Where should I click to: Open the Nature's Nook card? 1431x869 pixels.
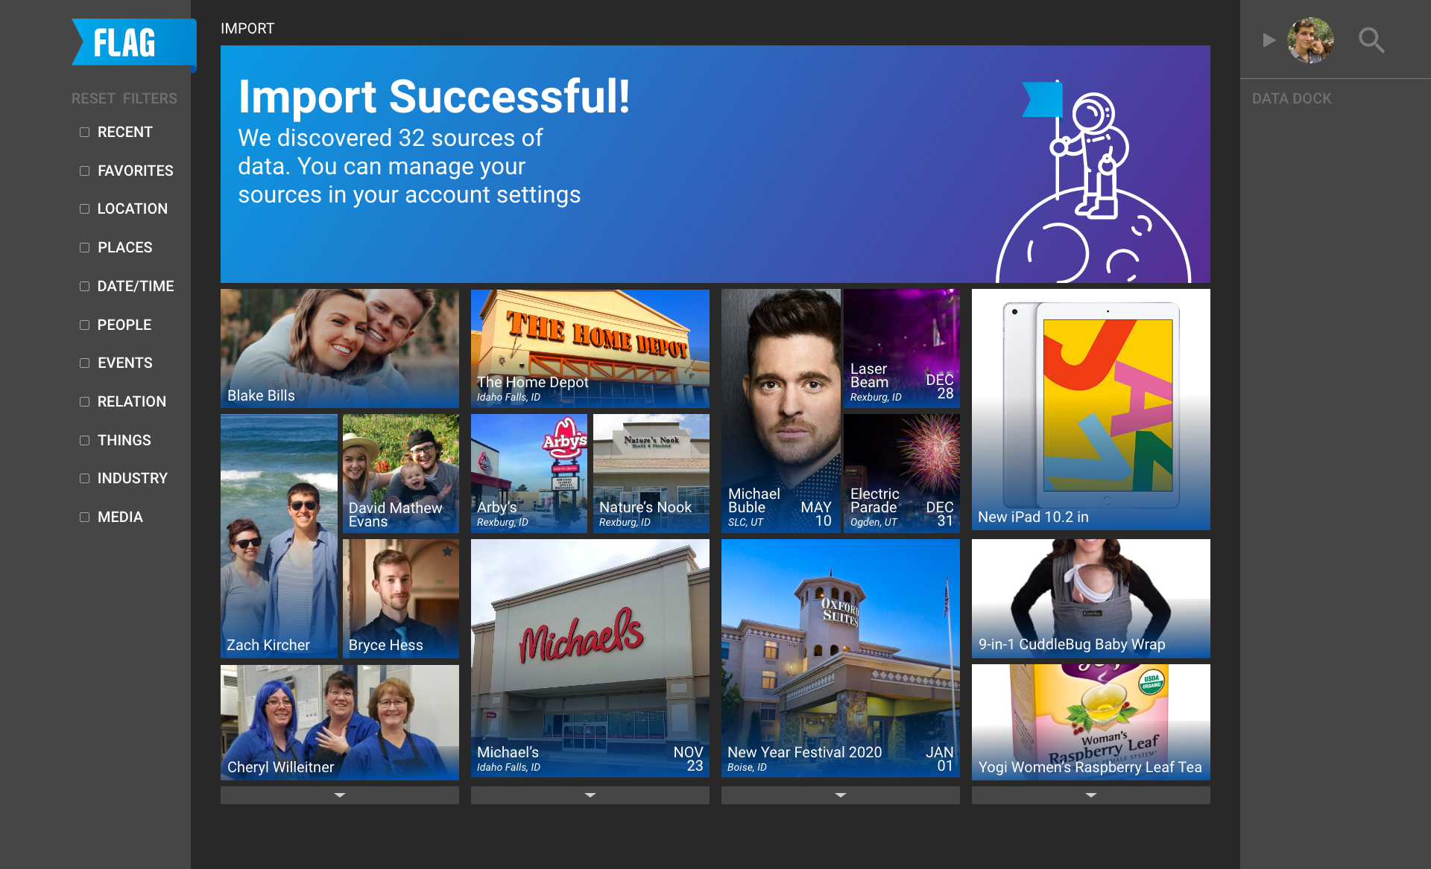(x=651, y=473)
